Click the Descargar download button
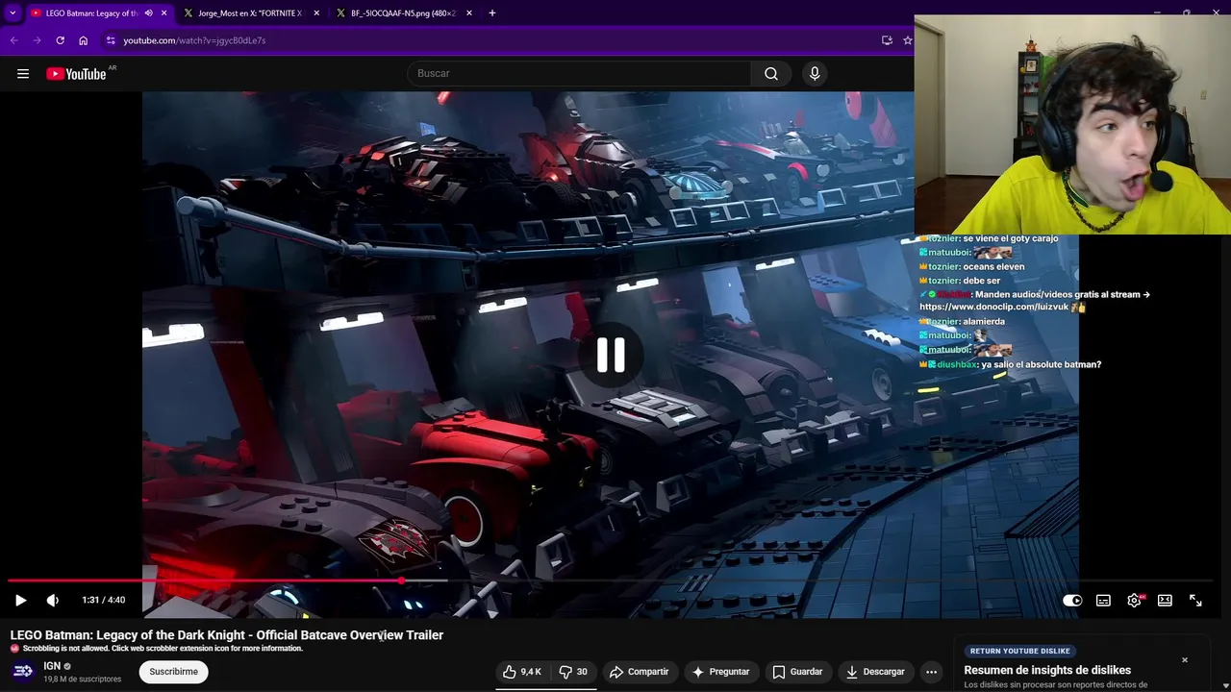The width and height of the screenshot is (1231, 692). [874, 672]
